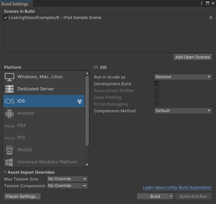
Task: Select the Build Settings tab
Action: coord(15,4)
